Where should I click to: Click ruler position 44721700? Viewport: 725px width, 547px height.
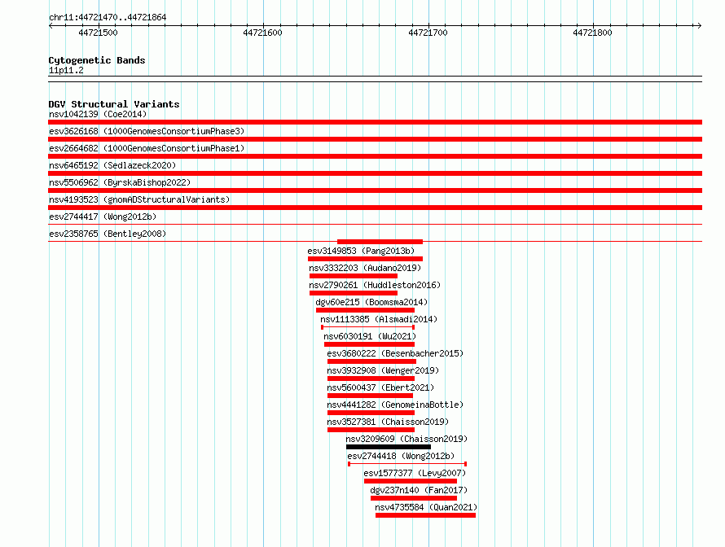(428, 33)
